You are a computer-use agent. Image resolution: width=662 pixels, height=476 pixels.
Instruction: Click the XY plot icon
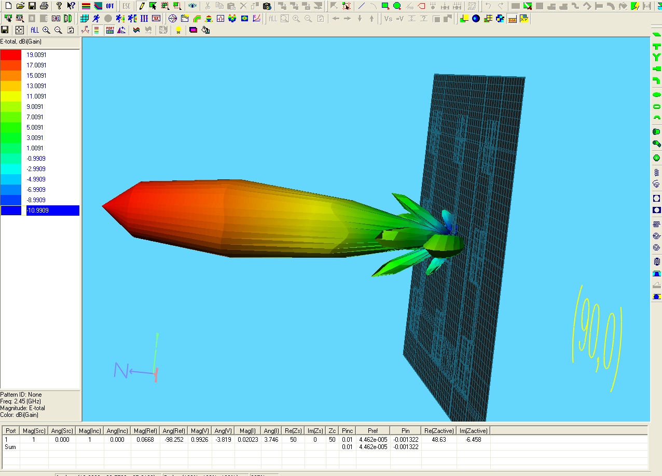tap(524, 18)
